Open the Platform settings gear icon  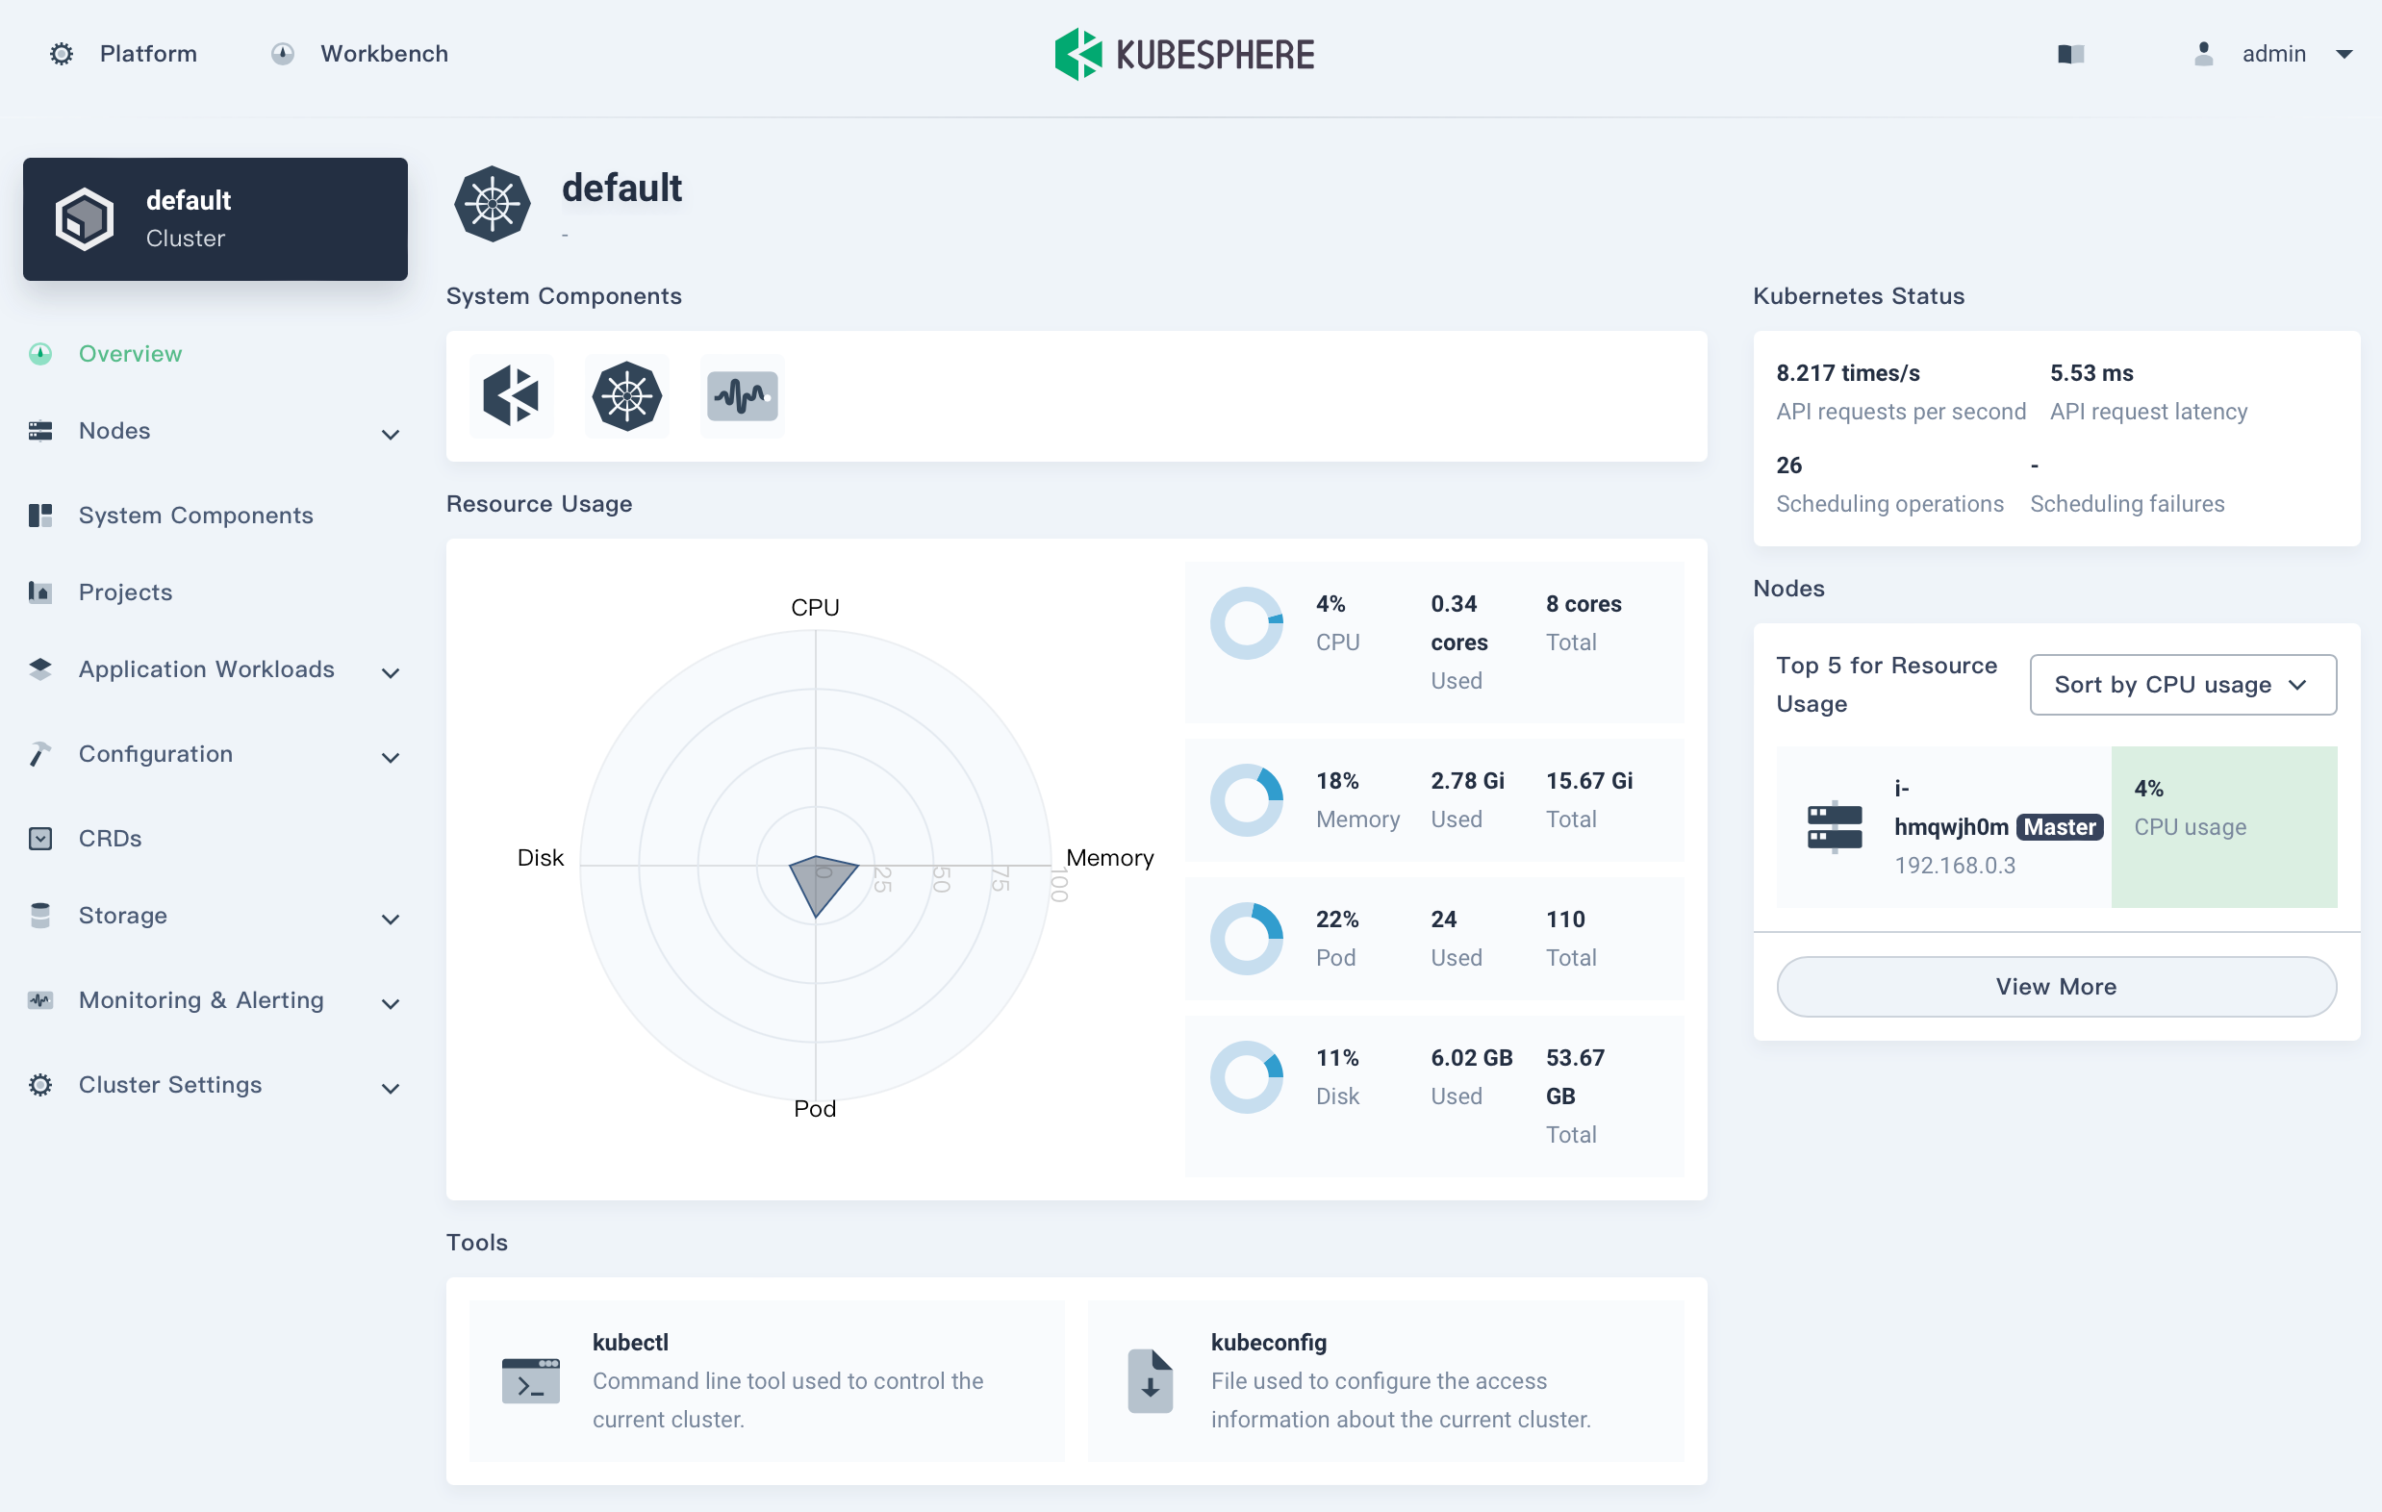(x=61, y=55)
